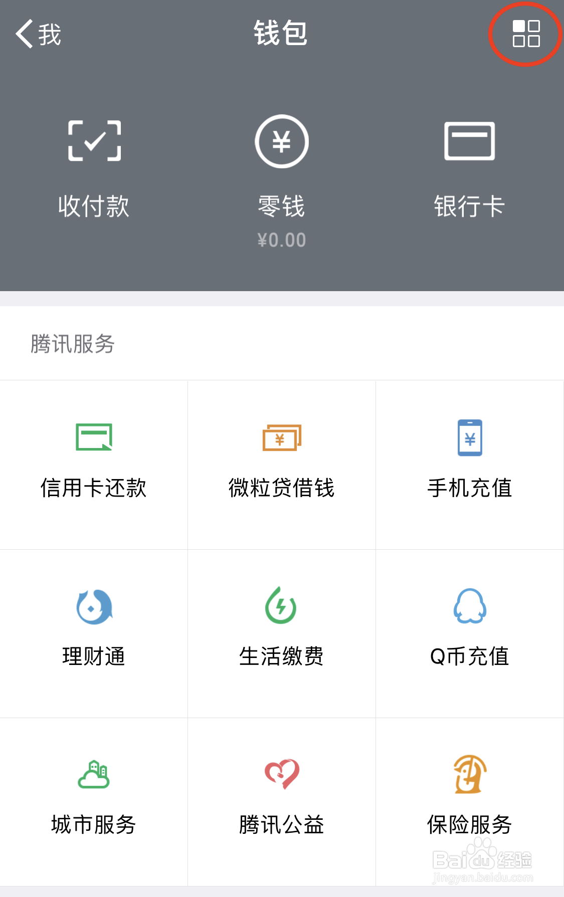Tap the Q币充值 label
The width and height of the screenshot is (564, 897).
470,656
